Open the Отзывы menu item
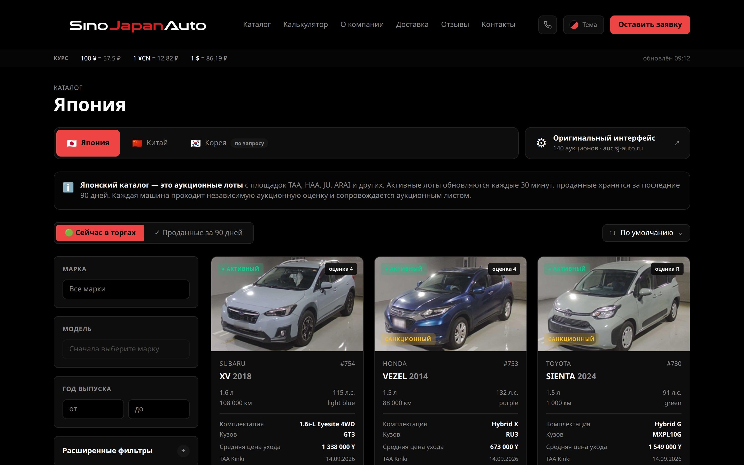This screenshot has width=744, height=465. pos(455,24)
